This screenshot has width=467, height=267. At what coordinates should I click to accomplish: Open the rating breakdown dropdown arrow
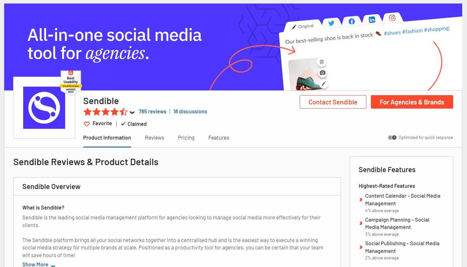[x=132, y=112]
